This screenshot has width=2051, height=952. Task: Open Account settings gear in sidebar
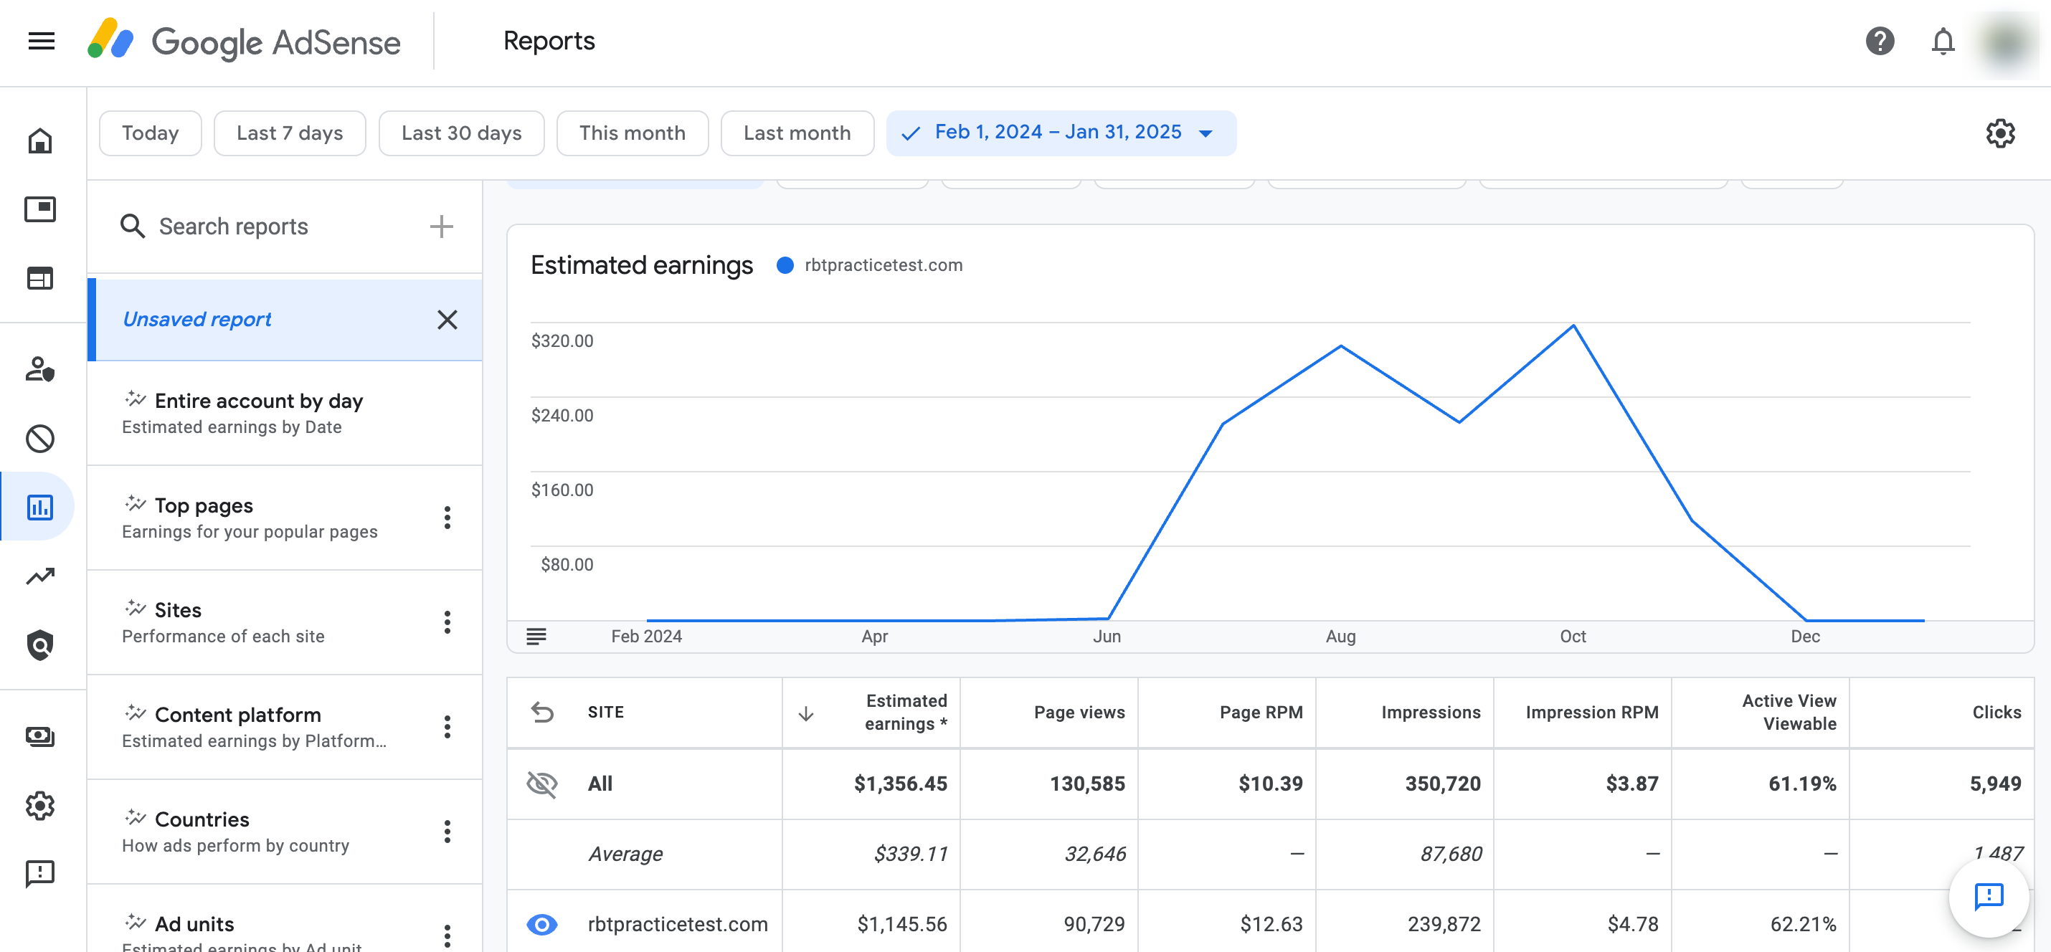click(40, 806)
